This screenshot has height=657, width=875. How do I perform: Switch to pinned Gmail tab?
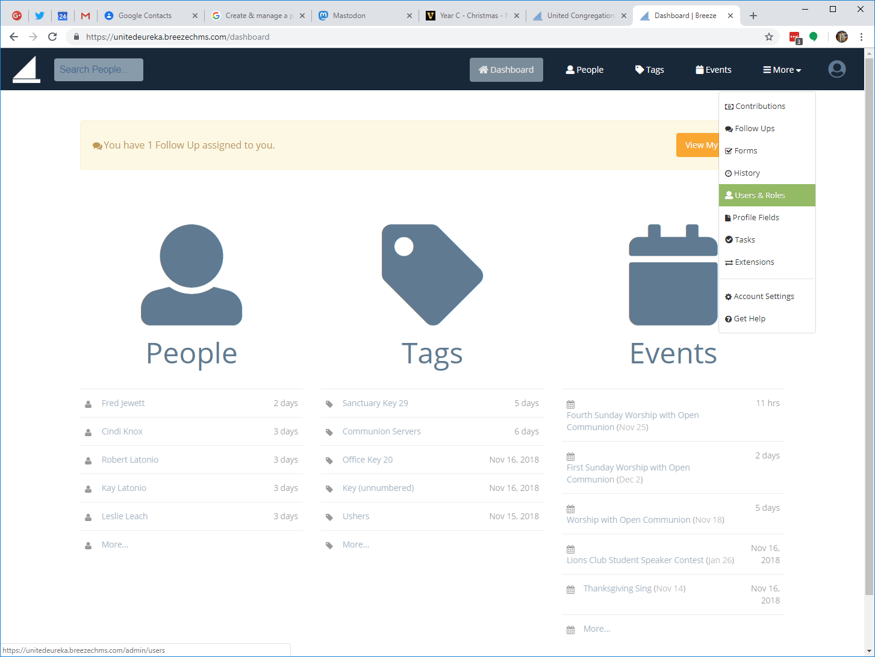pos(86,16)
